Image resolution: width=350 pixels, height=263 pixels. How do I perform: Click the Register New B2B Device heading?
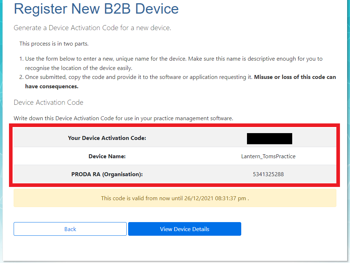click(96, 9)
